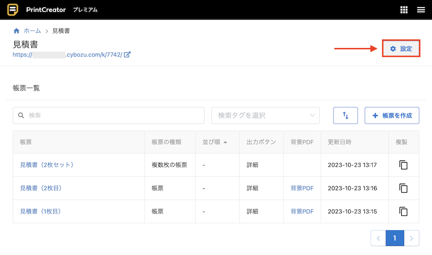Image resolution: width=432 pixels, height=255 pixels.
Task: Click the sort order arrows button
Action: pyautogui.click(x=345, y=116)
